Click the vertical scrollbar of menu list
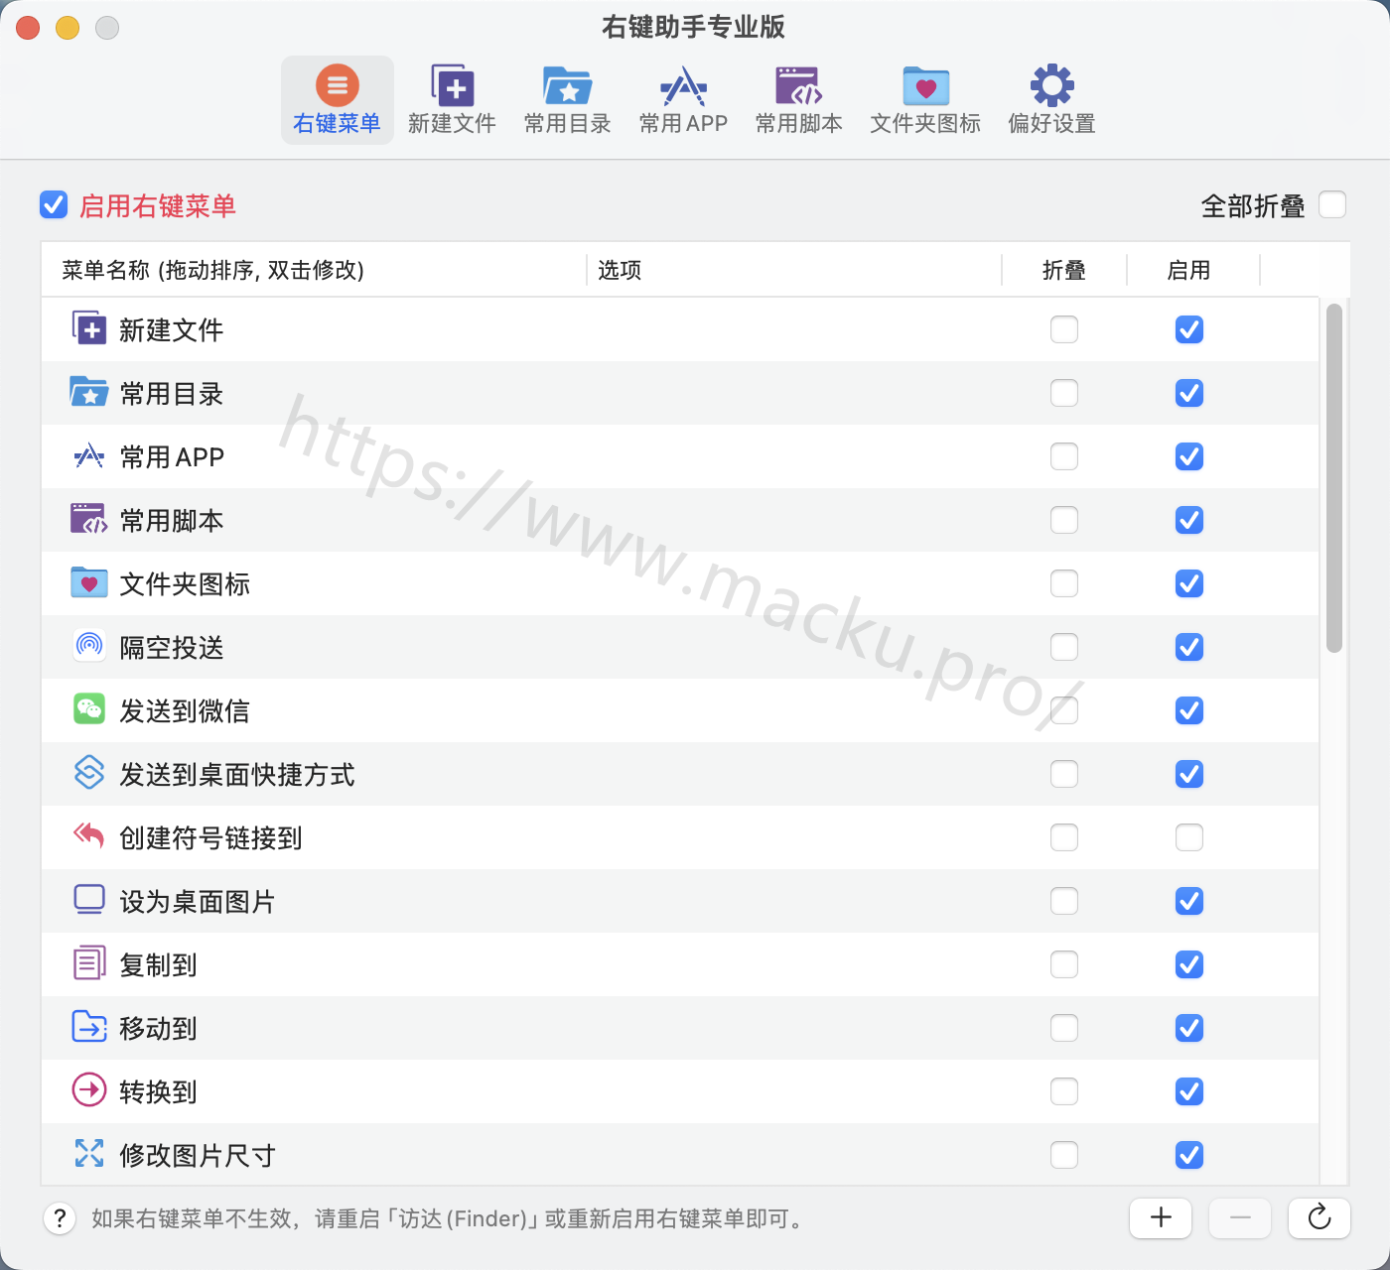Screen dimensions: 1390x1270 point(1334,478)
